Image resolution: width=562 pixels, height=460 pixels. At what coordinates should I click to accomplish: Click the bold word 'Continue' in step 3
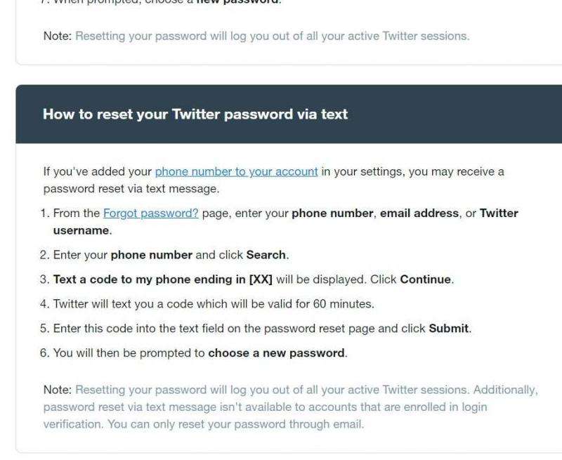coord(425,279)
